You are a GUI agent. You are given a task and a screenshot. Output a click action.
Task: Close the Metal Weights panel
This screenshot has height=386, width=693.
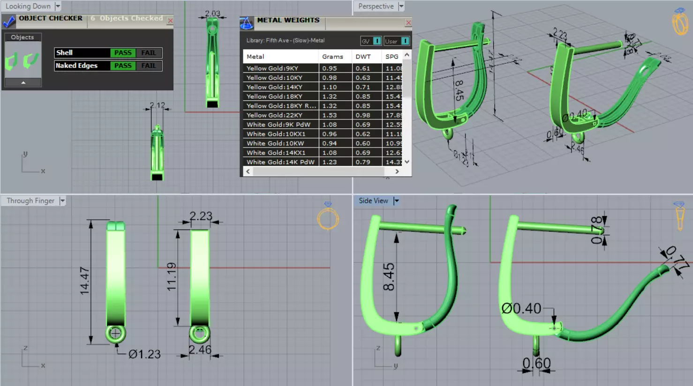(x=408, y=22)
